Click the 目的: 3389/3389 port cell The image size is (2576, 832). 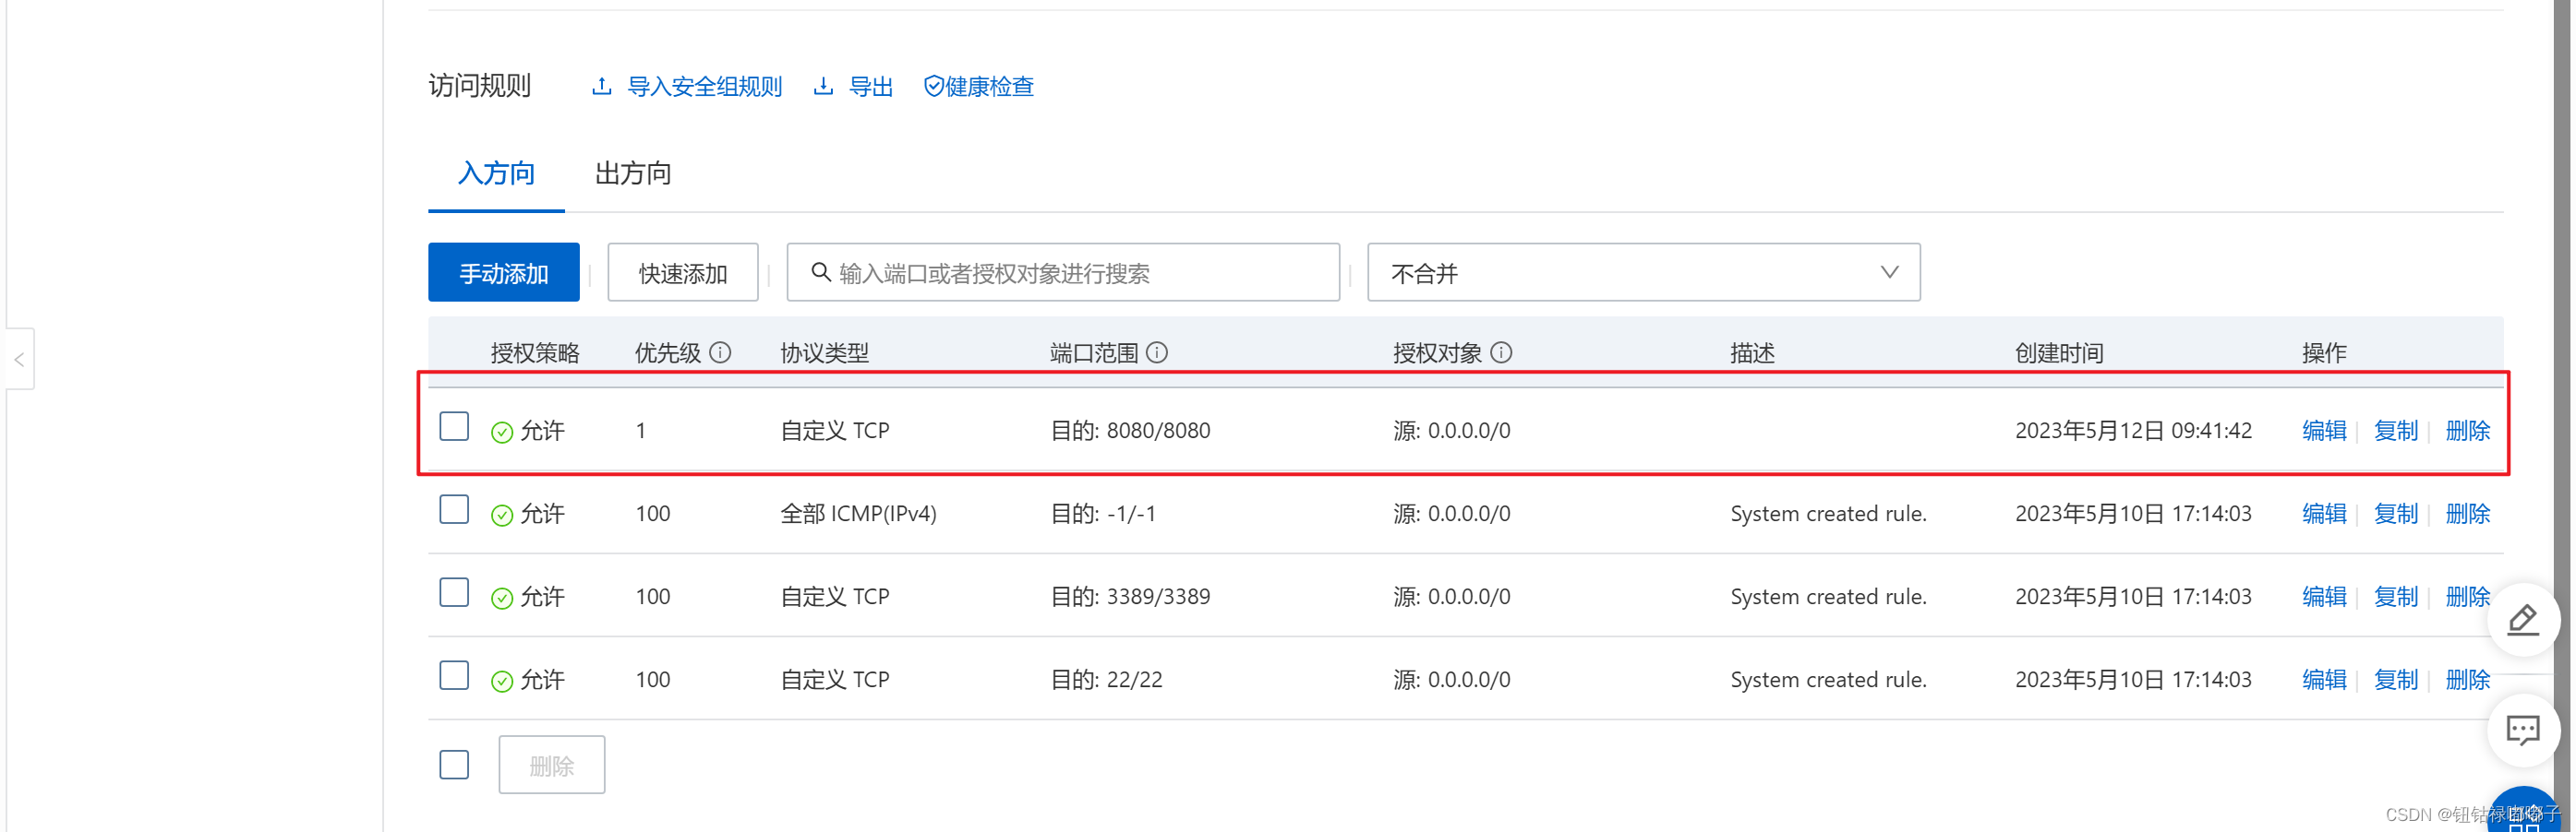coord(1130,596)
